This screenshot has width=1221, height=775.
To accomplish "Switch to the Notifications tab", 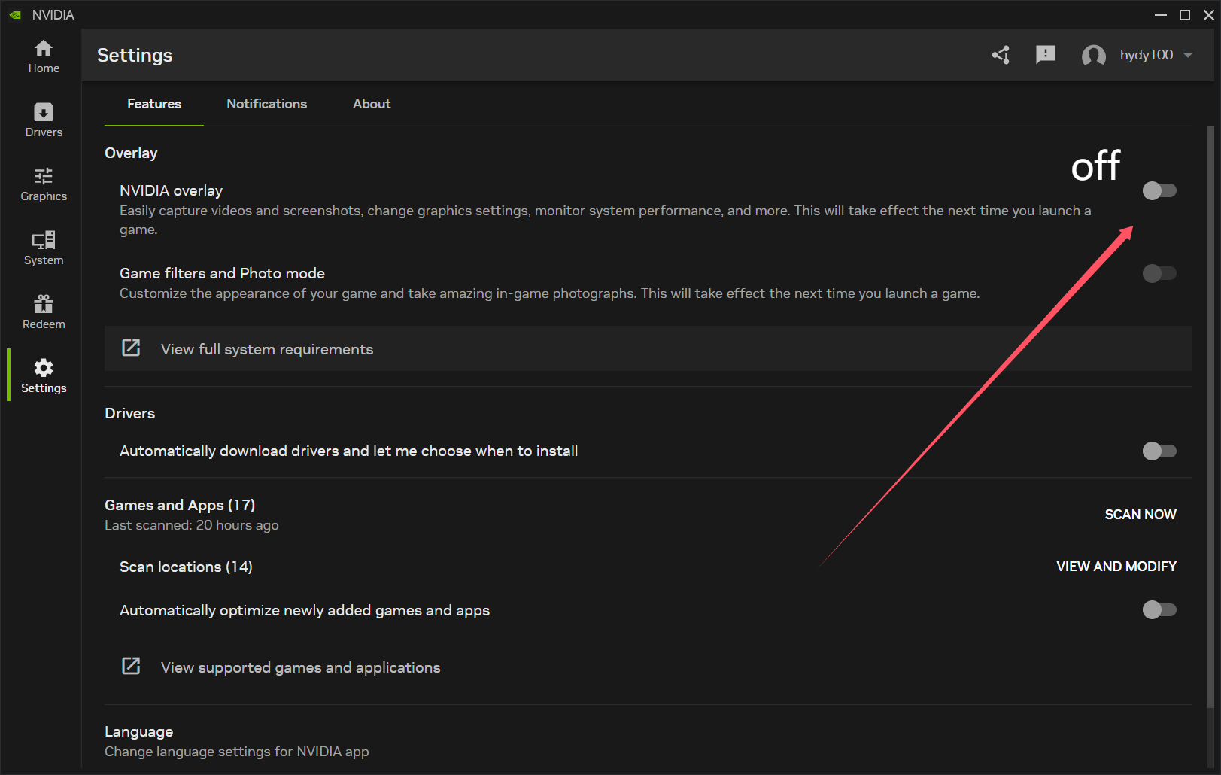I will 267,104.
